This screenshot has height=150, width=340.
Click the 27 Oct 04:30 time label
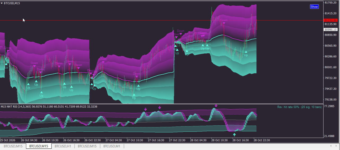tap(114, 140)
